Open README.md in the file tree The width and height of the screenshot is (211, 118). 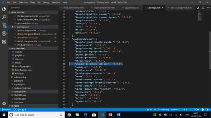tap(33, 95)
